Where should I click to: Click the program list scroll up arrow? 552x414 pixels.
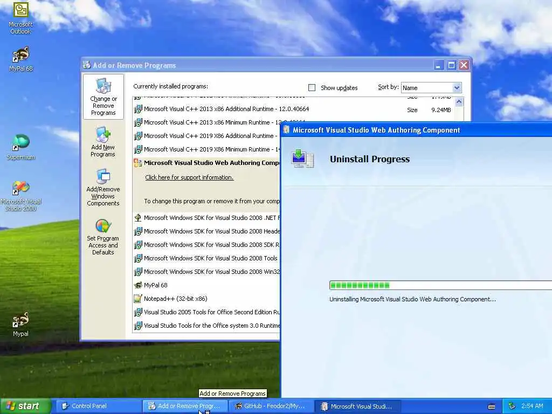[x=459, y=102]
